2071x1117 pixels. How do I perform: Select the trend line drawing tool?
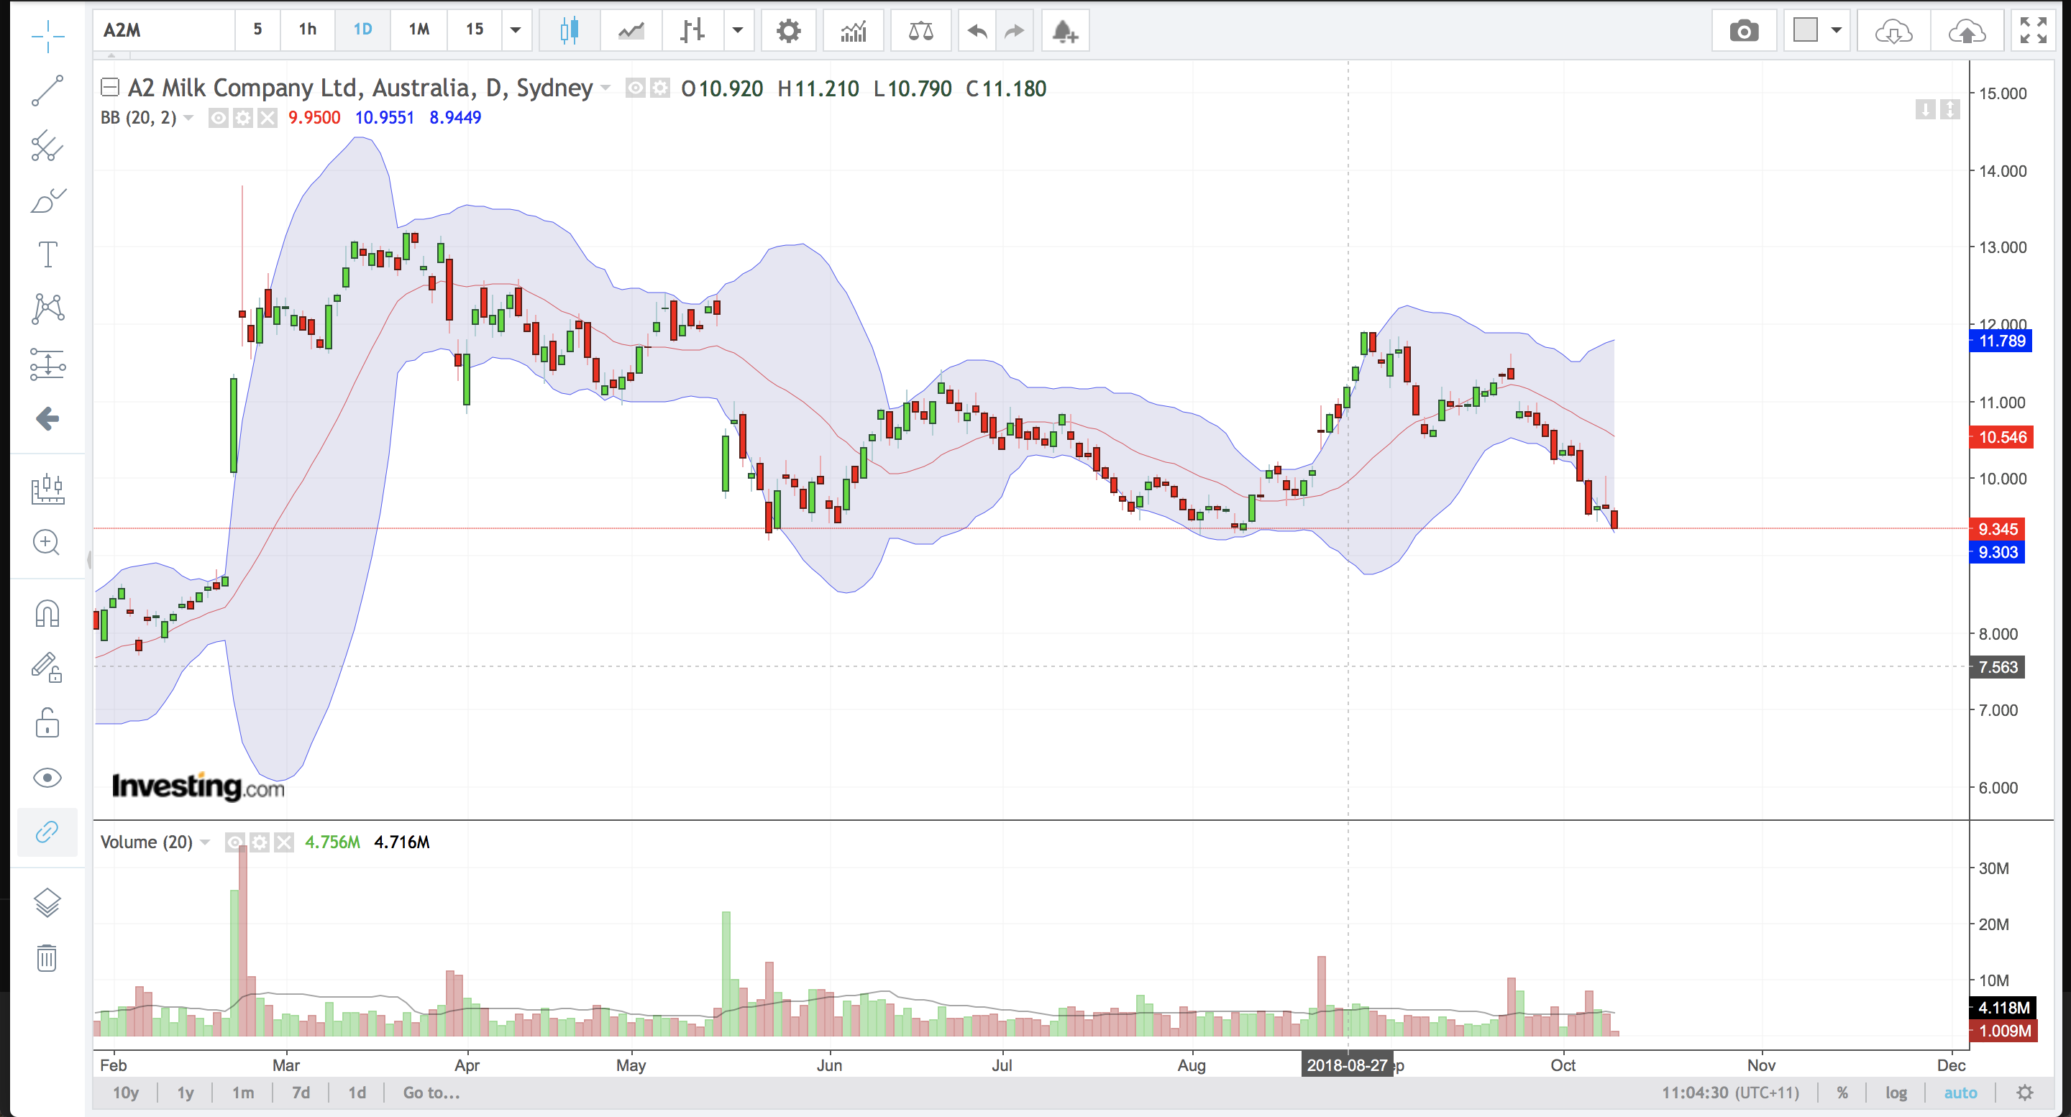tap(47, 91)
